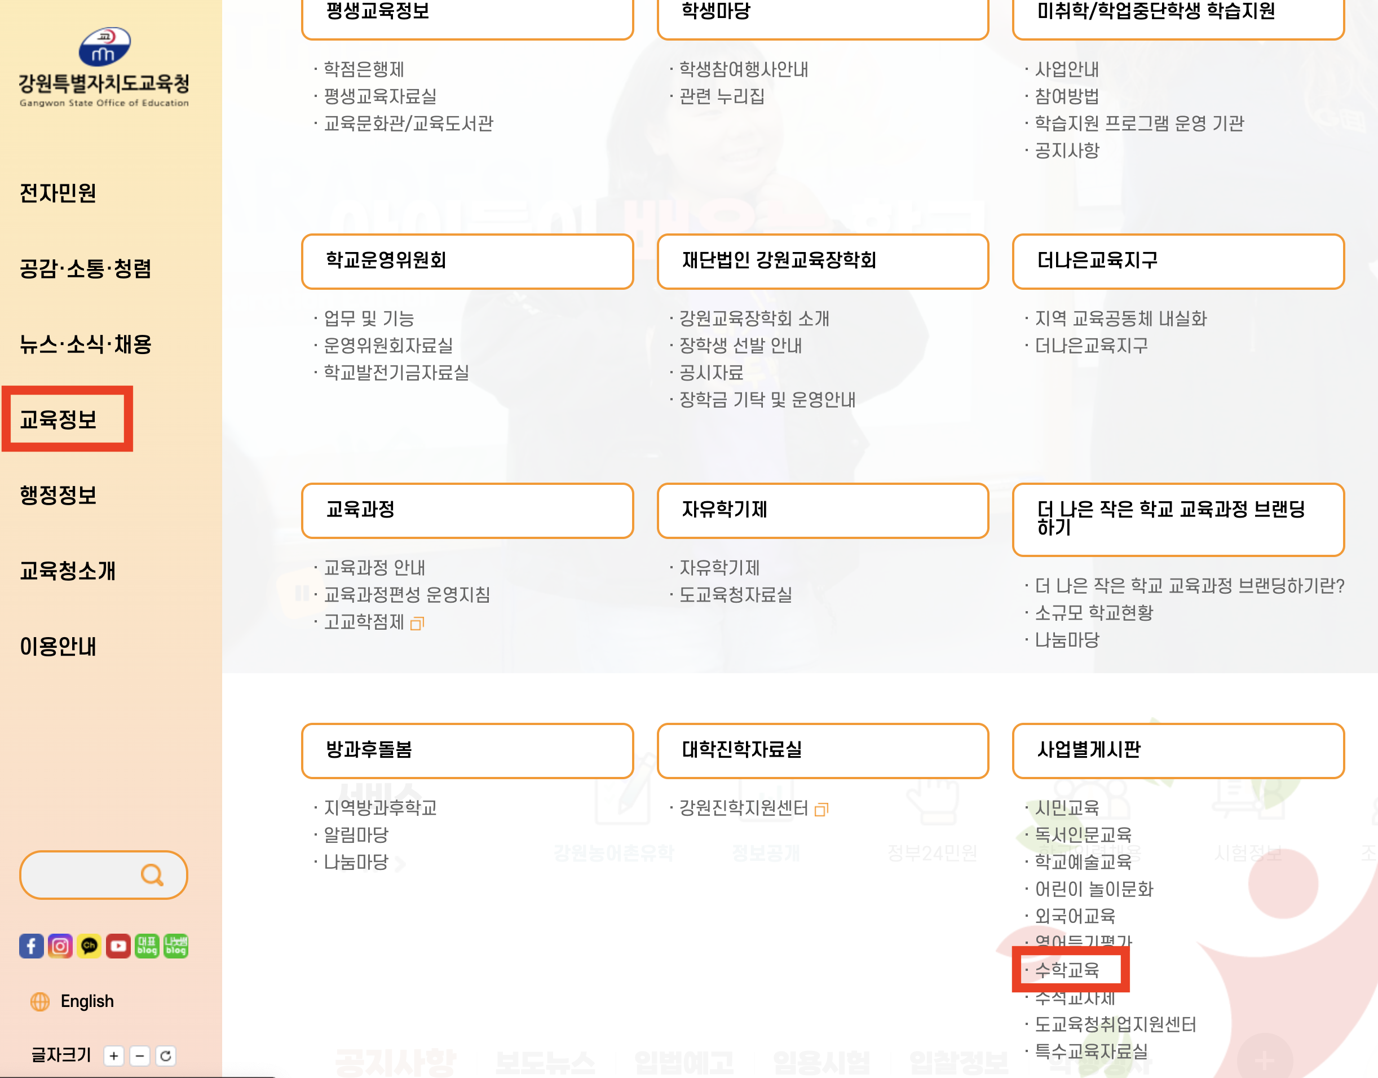1378x1078 pixels.
Task: Select 교육정보 in the sidebar menu
Action: pos(58,419)
